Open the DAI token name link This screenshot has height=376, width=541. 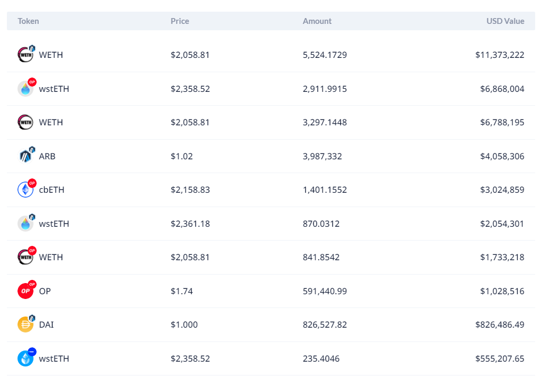(46, 325)
